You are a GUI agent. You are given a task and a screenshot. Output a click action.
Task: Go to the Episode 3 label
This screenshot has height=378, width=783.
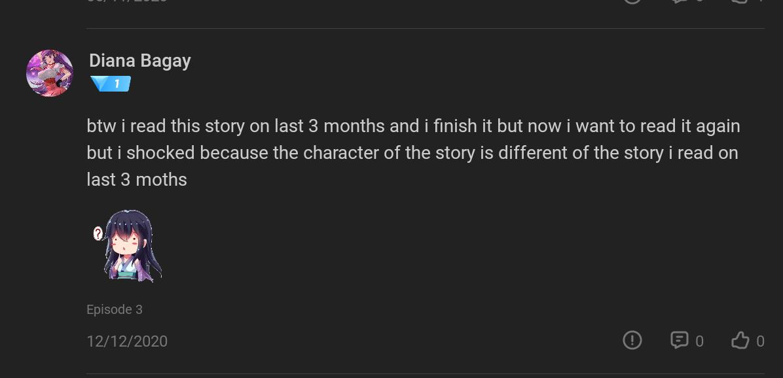point(115,309)
